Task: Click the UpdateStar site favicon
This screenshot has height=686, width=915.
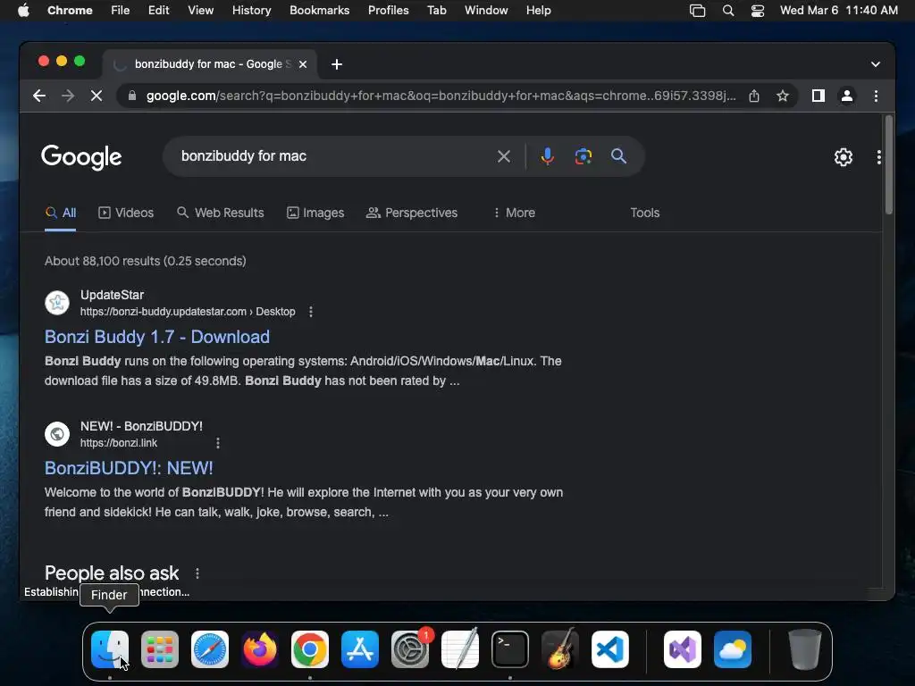Action: click(57, 303)
